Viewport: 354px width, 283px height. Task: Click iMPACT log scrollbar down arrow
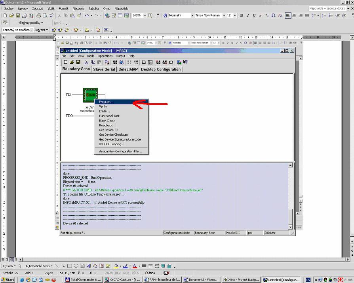click(290, 227)
